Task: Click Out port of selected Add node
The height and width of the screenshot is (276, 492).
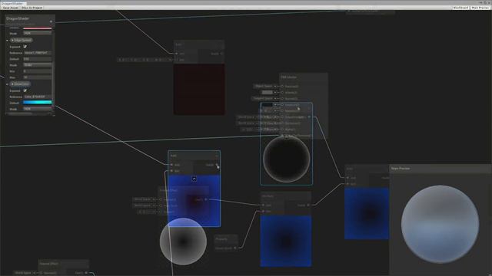Action: [217, 165]
